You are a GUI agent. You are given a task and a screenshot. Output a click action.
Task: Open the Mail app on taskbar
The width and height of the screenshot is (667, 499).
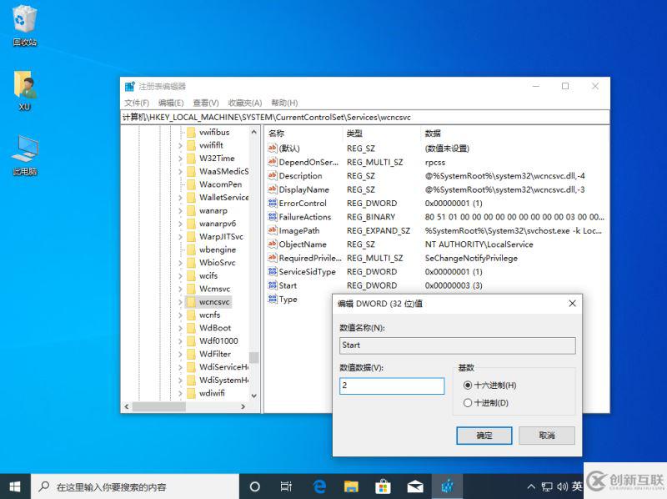414,486
